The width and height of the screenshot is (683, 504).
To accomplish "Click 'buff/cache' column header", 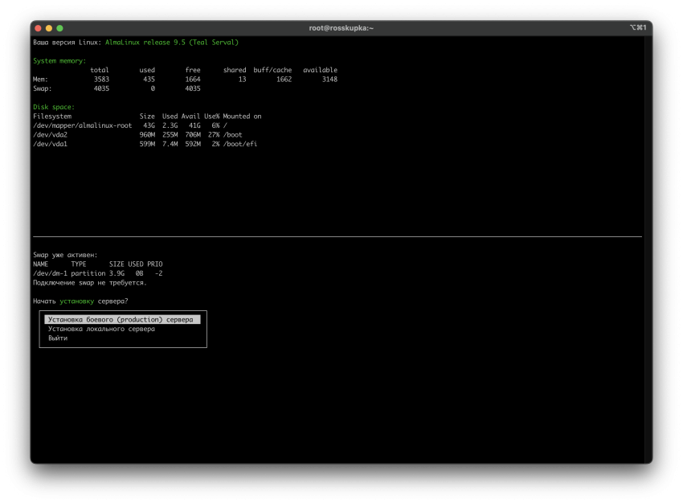I will [x=272, y=70].
